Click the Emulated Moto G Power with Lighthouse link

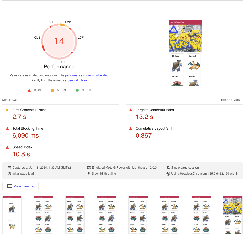point(124,168)
